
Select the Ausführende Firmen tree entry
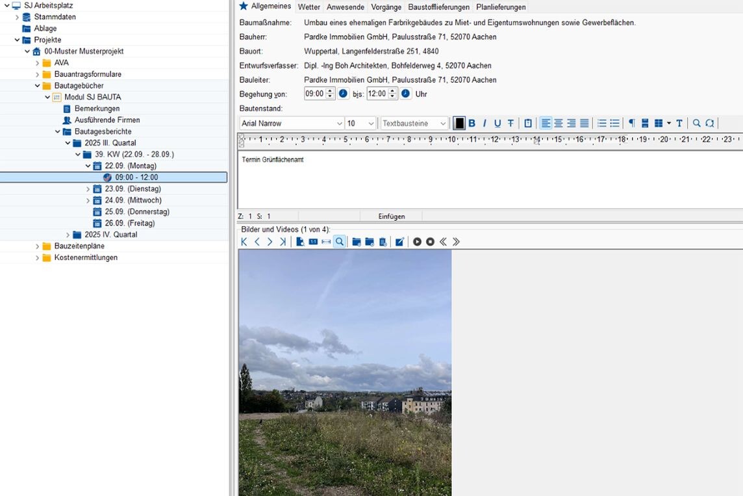107,120
